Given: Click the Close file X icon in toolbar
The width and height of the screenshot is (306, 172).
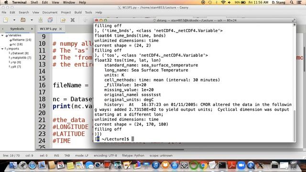Looking at the screenshot, I should point(73,20).
